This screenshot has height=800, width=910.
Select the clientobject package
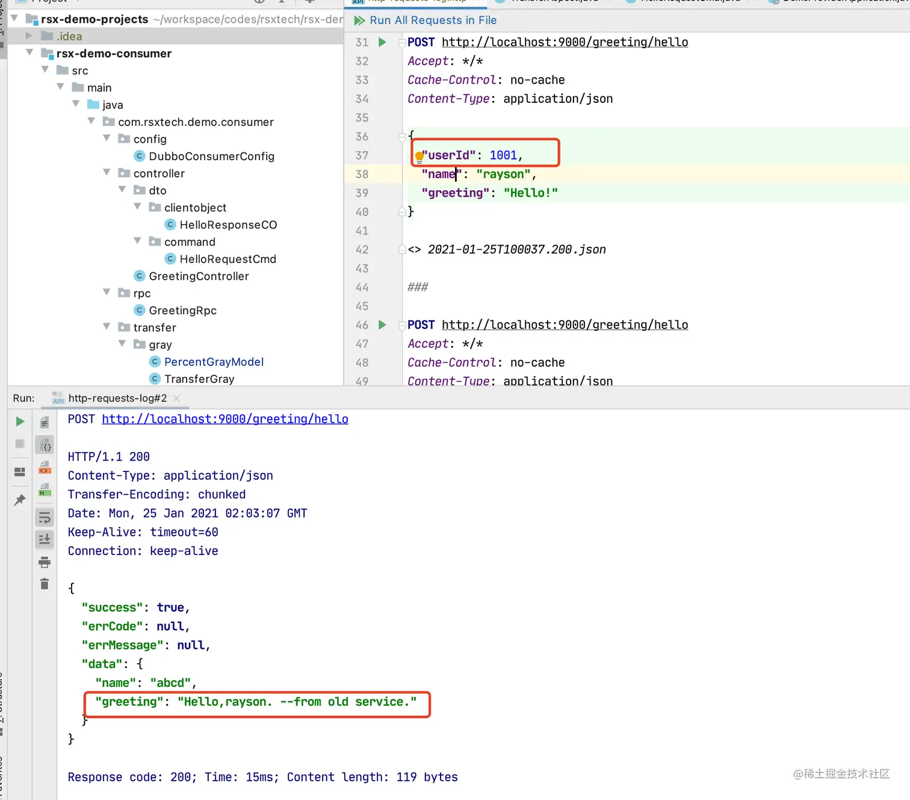195,208
